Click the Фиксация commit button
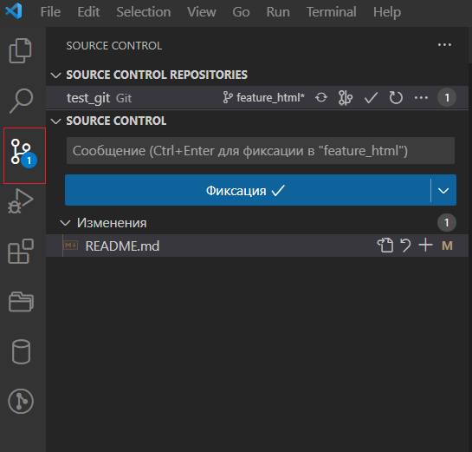Image resolution: width=472 pixels, height=452 pixels. click(248, 190)
